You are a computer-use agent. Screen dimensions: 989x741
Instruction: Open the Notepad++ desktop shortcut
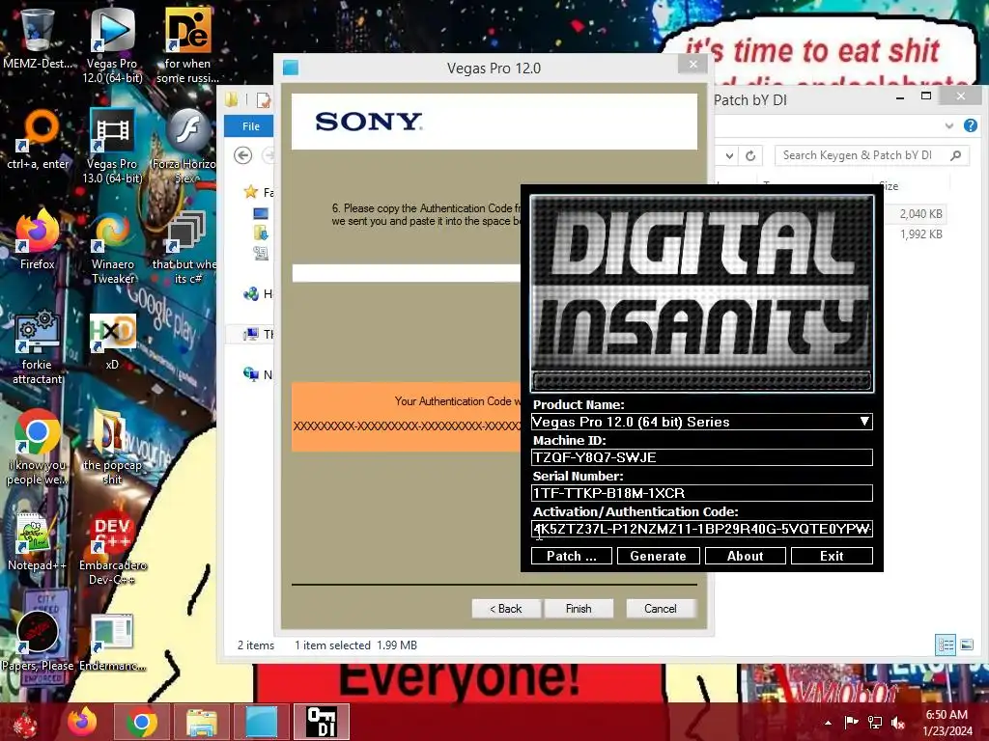pos(36,540)
